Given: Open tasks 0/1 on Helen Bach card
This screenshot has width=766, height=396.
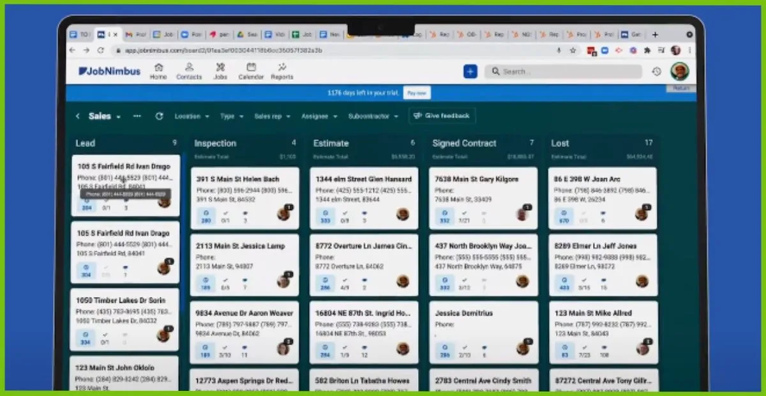Looking at the screenshot, I should coord(225,217).
